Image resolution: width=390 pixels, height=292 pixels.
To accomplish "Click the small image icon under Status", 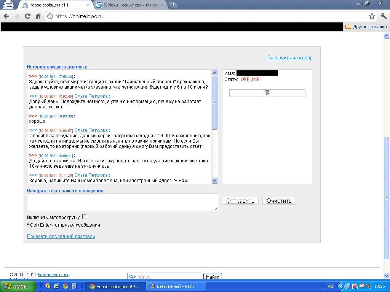I will pyautogui.click(x=267, y=93).
